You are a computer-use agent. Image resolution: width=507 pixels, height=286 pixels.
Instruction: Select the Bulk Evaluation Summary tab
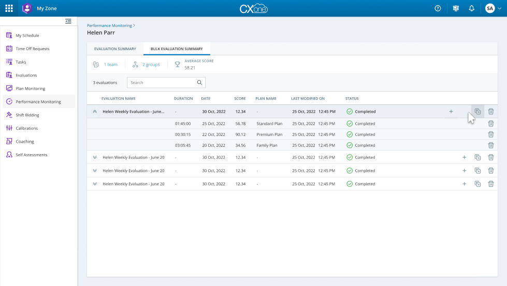click(177, 49)
